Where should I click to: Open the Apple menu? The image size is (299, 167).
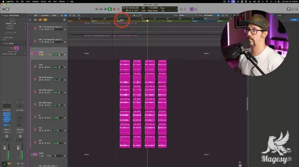click(3, 1)
